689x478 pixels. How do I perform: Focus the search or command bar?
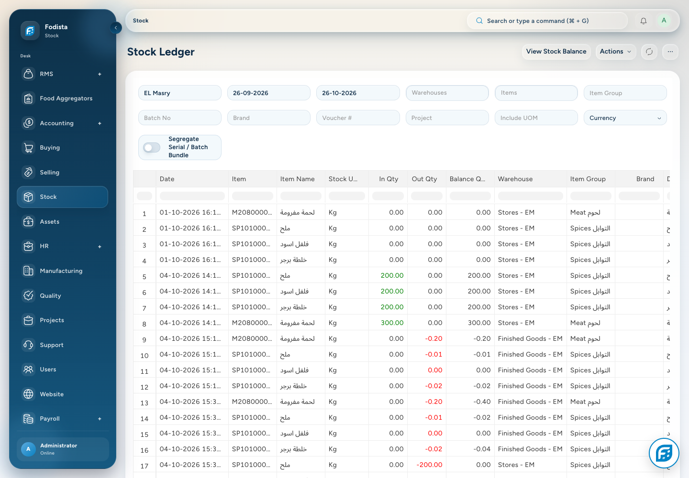pos(547,21)
